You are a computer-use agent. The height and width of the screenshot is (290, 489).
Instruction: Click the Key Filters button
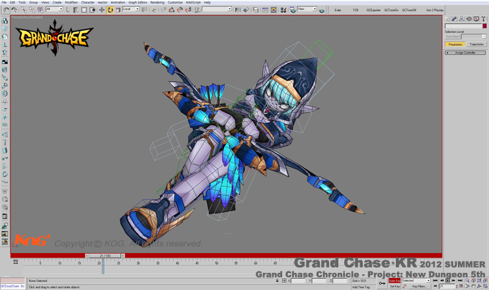(419, 287)
